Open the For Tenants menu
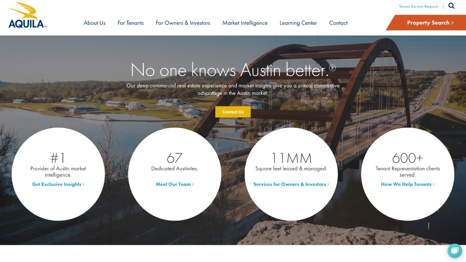The height and width of the screenshot is (262, 466). click(x=131, y=23)
